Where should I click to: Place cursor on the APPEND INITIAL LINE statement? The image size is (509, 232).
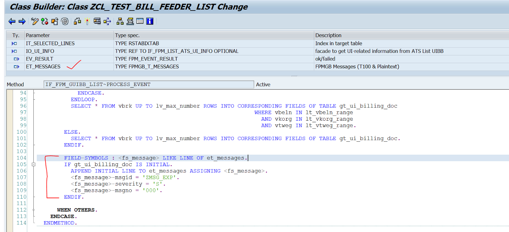[169, 171]
